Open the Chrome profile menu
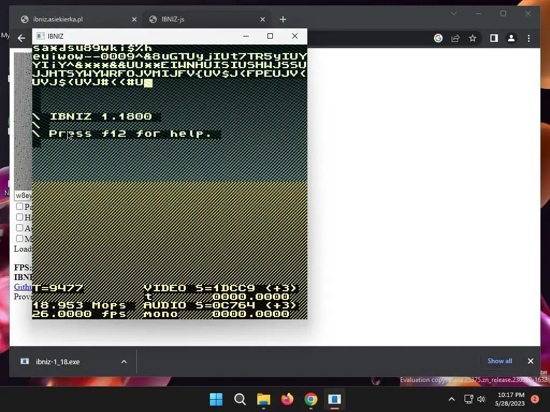Screen dimensions: 550x412 (511, 38)
